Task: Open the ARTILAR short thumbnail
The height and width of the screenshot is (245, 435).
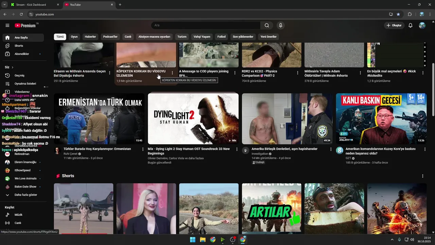Action: (272, 209)
